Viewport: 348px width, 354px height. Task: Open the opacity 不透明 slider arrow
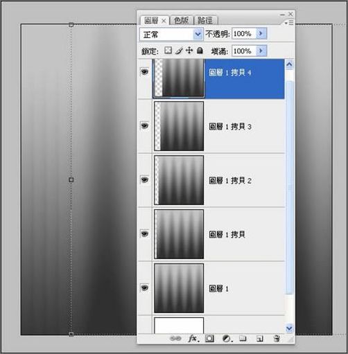click(x=261, y=33)
